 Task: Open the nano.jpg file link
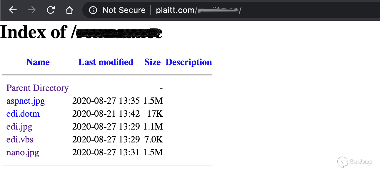tap(23, 152)
